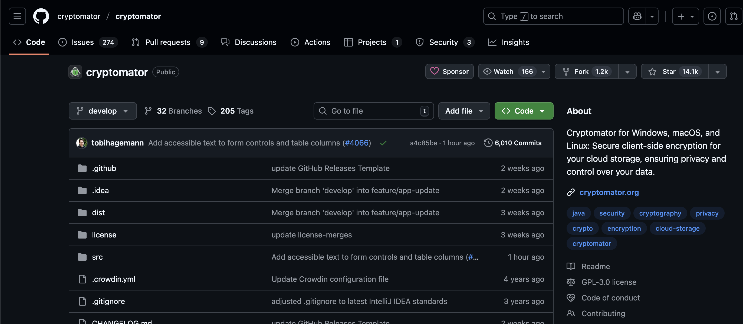The width and height of the screenshot is (743, 324).
Task: Open pull requests icon in top-right header
Action: (734, 16)
